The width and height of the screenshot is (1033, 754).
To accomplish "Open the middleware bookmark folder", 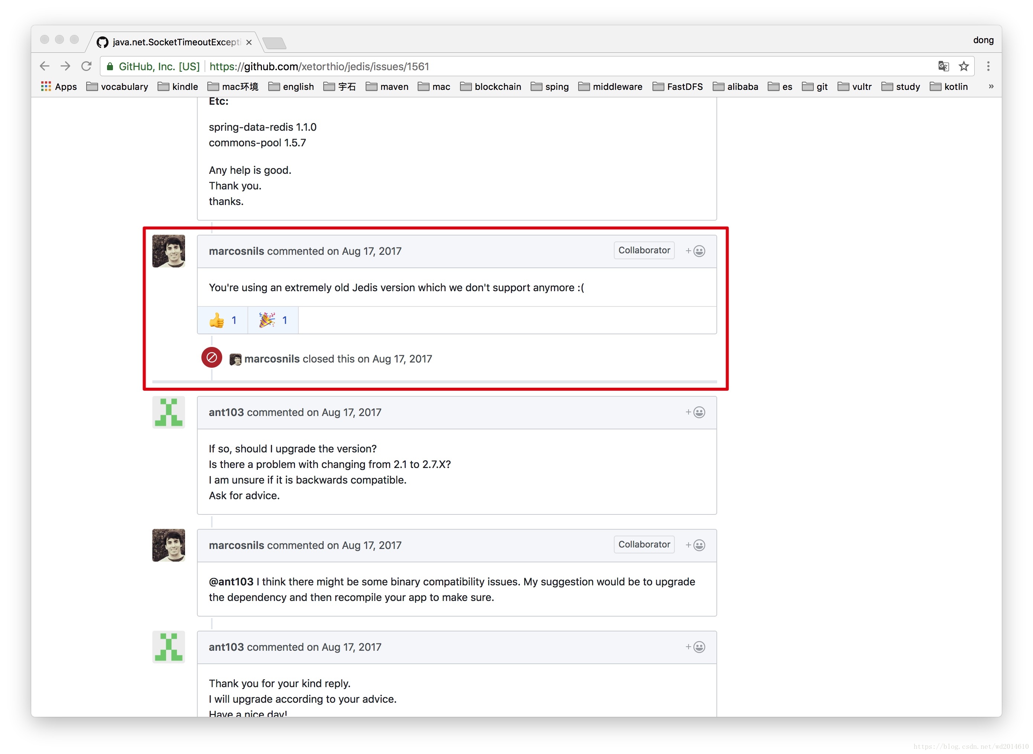I will 610,87.
